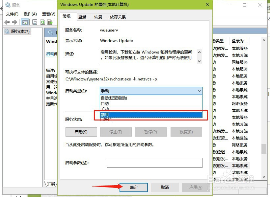Click the services list scrollbar down arrow

(x=264, y=177)
